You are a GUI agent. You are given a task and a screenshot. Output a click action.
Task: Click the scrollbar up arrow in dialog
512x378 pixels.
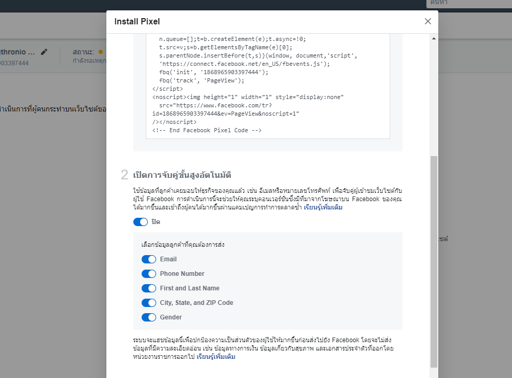click(x=434, y=38)
